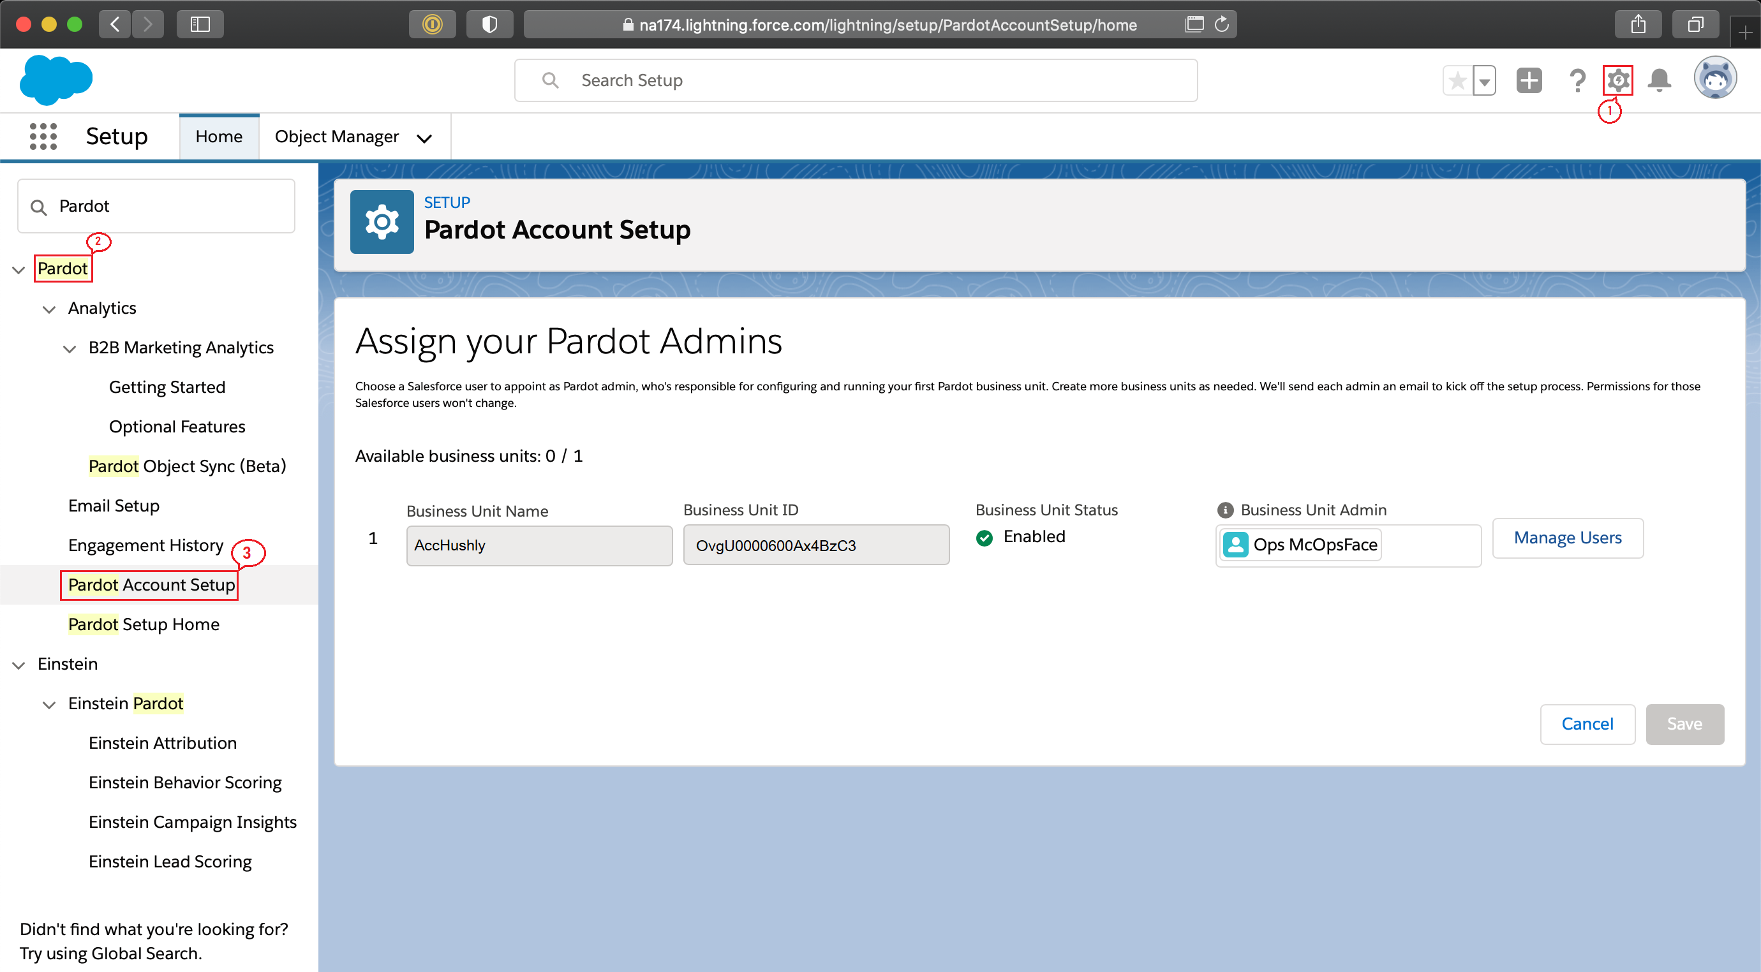This screenshot has height=972, width=1761.
Task: Open the Setup gear menu
Action: [x=1617, y=80]
